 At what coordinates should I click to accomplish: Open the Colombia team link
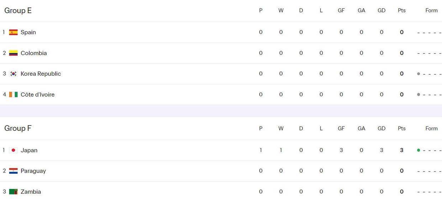(33, 53)
